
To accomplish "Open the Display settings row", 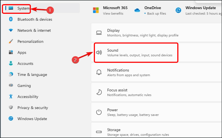I will coord(155,33).
